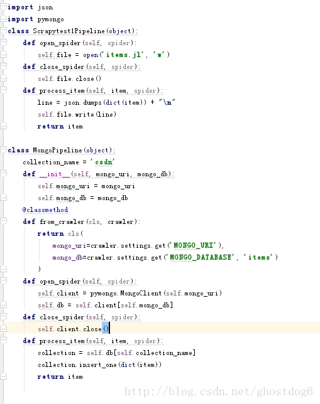Click the 'self.mongo_uri = mongo_uri' assignment
Viewport: 320px width, 404px height.
pyautogui.click(x=86, y=186)
